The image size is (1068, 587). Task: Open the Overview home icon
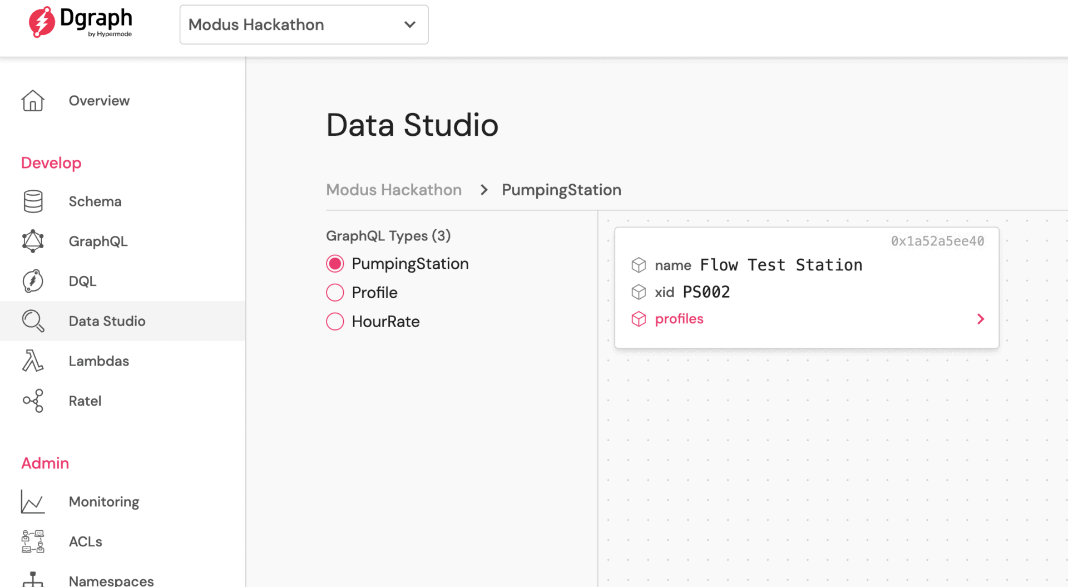(x=33, y=101)
